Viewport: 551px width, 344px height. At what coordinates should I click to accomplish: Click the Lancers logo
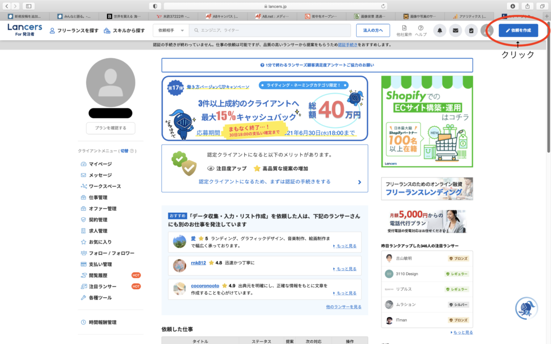(x=24, y=30)
